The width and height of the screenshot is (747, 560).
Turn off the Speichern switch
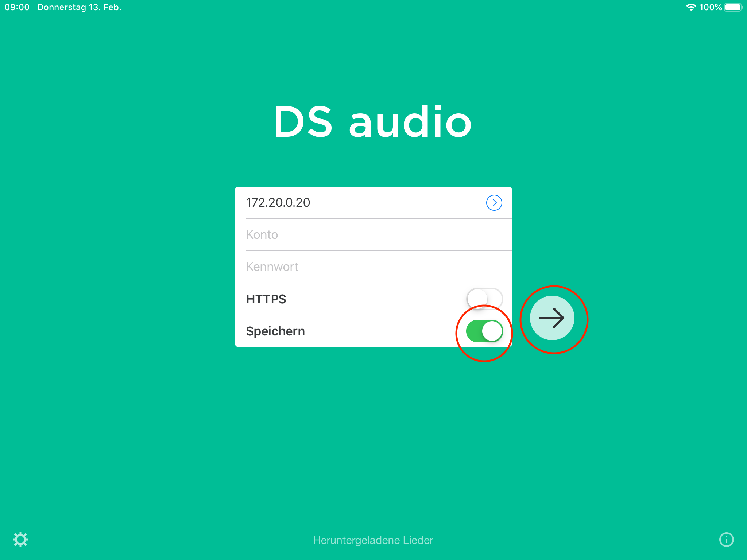coord(484,331)
